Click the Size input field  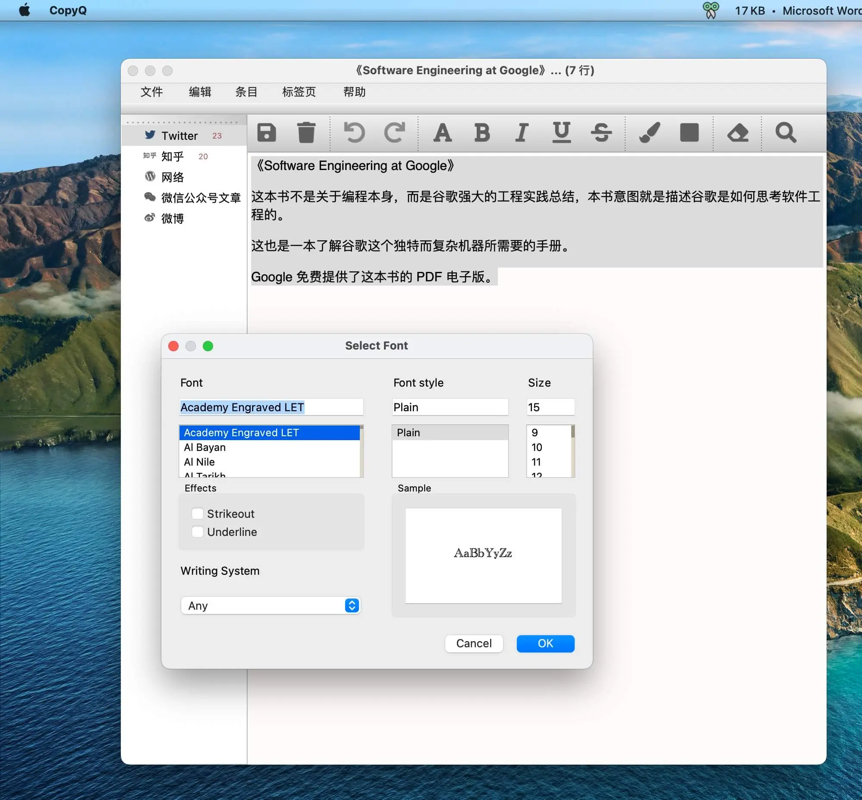(x=551, y=407)
